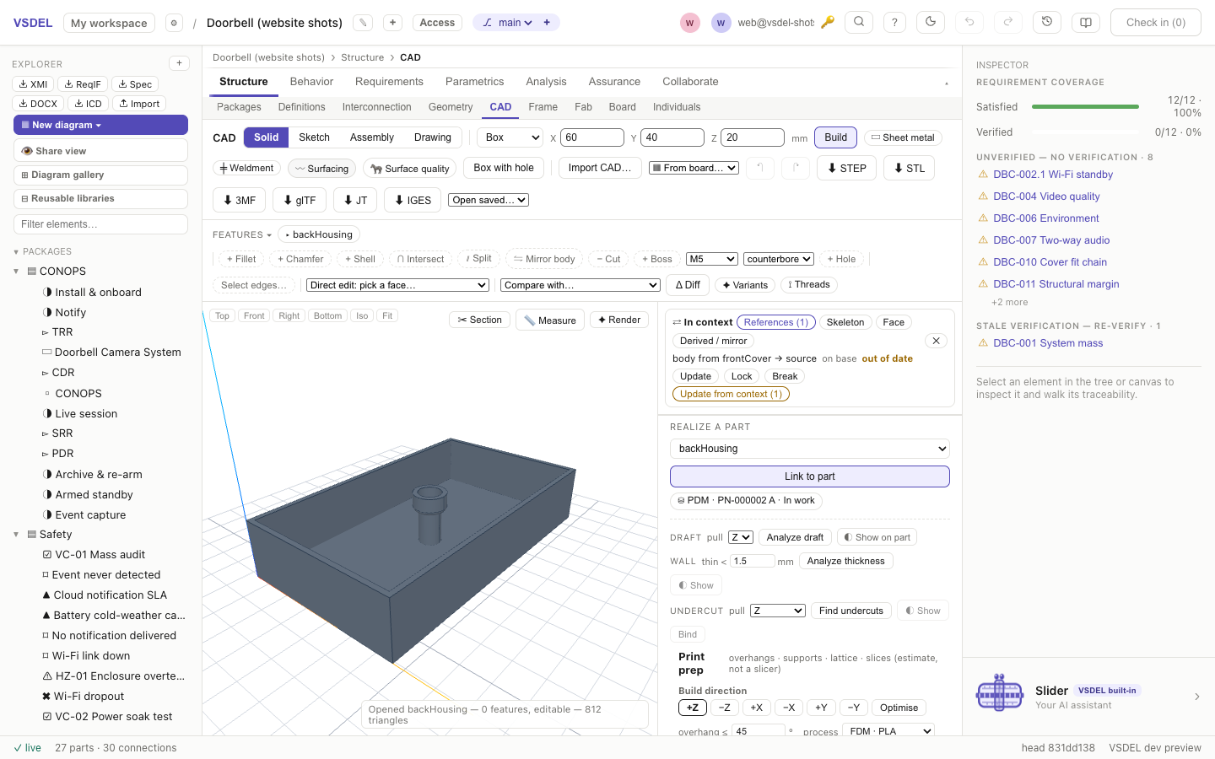Viewport: 1215px width, 759px height.
Task: Click the workspace settings gear icon
Action: 174,23
